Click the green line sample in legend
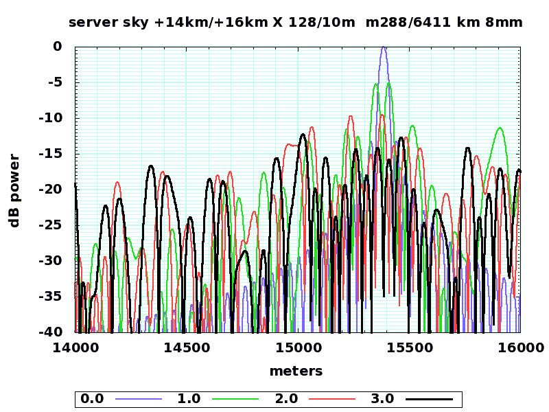Viewport: 549px width, 412px height. click(235, 399)
